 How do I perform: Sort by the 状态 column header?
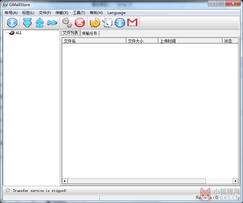(x=230, y=41)
